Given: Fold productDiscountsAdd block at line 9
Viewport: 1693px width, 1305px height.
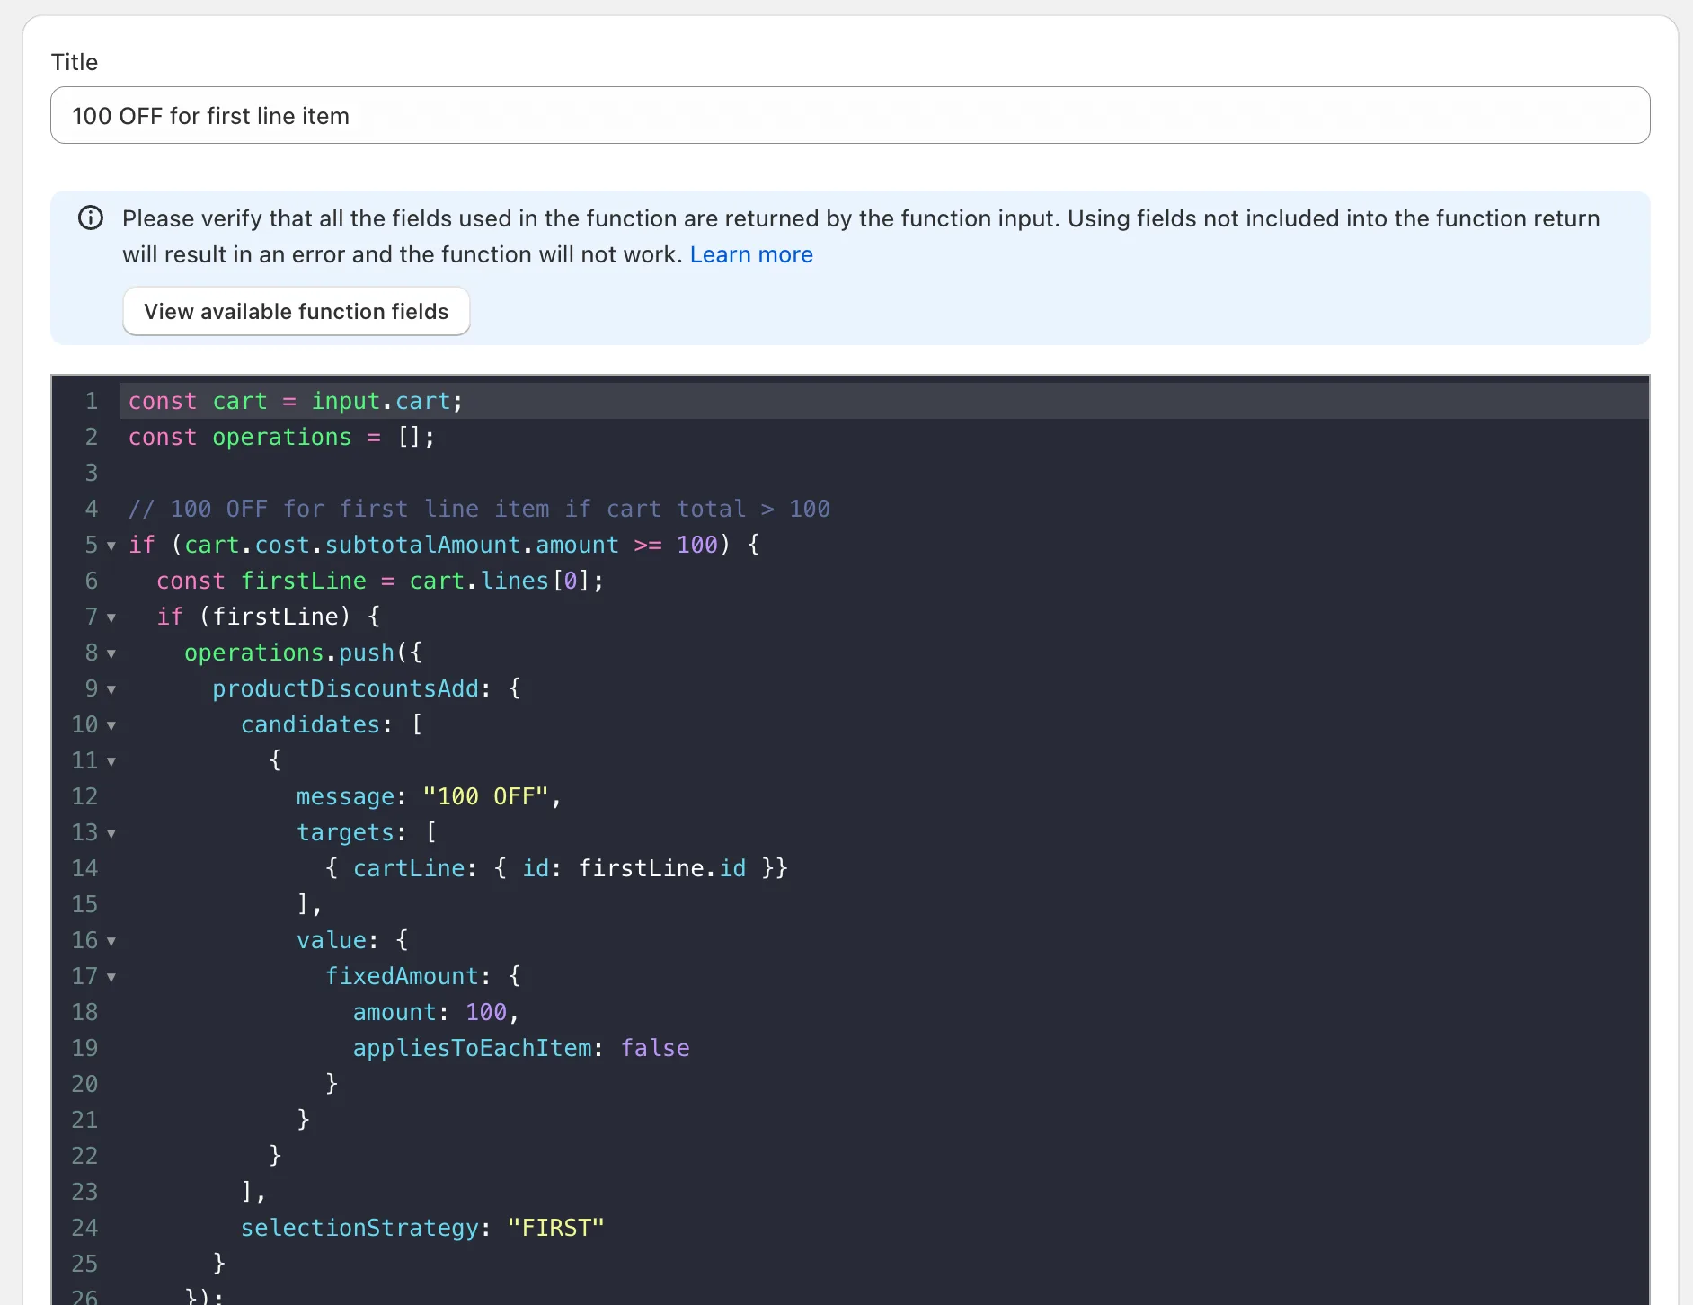Looking at the screenshot, I should [111, 689].
